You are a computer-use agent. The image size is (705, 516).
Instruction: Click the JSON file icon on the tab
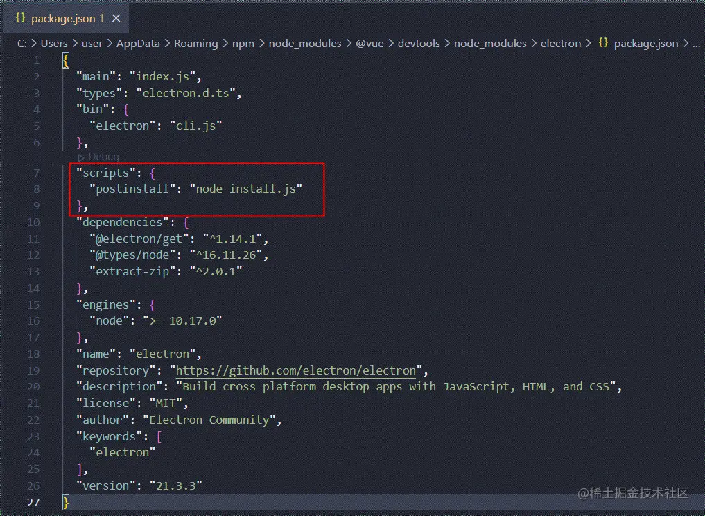(x=20, y=17)
